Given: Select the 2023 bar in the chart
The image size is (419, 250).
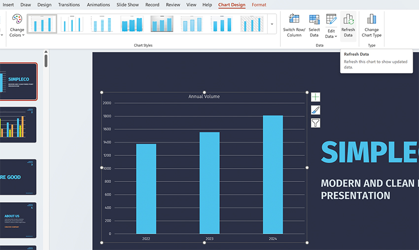Looking at the screenshot, I should [x=209, y=183].
